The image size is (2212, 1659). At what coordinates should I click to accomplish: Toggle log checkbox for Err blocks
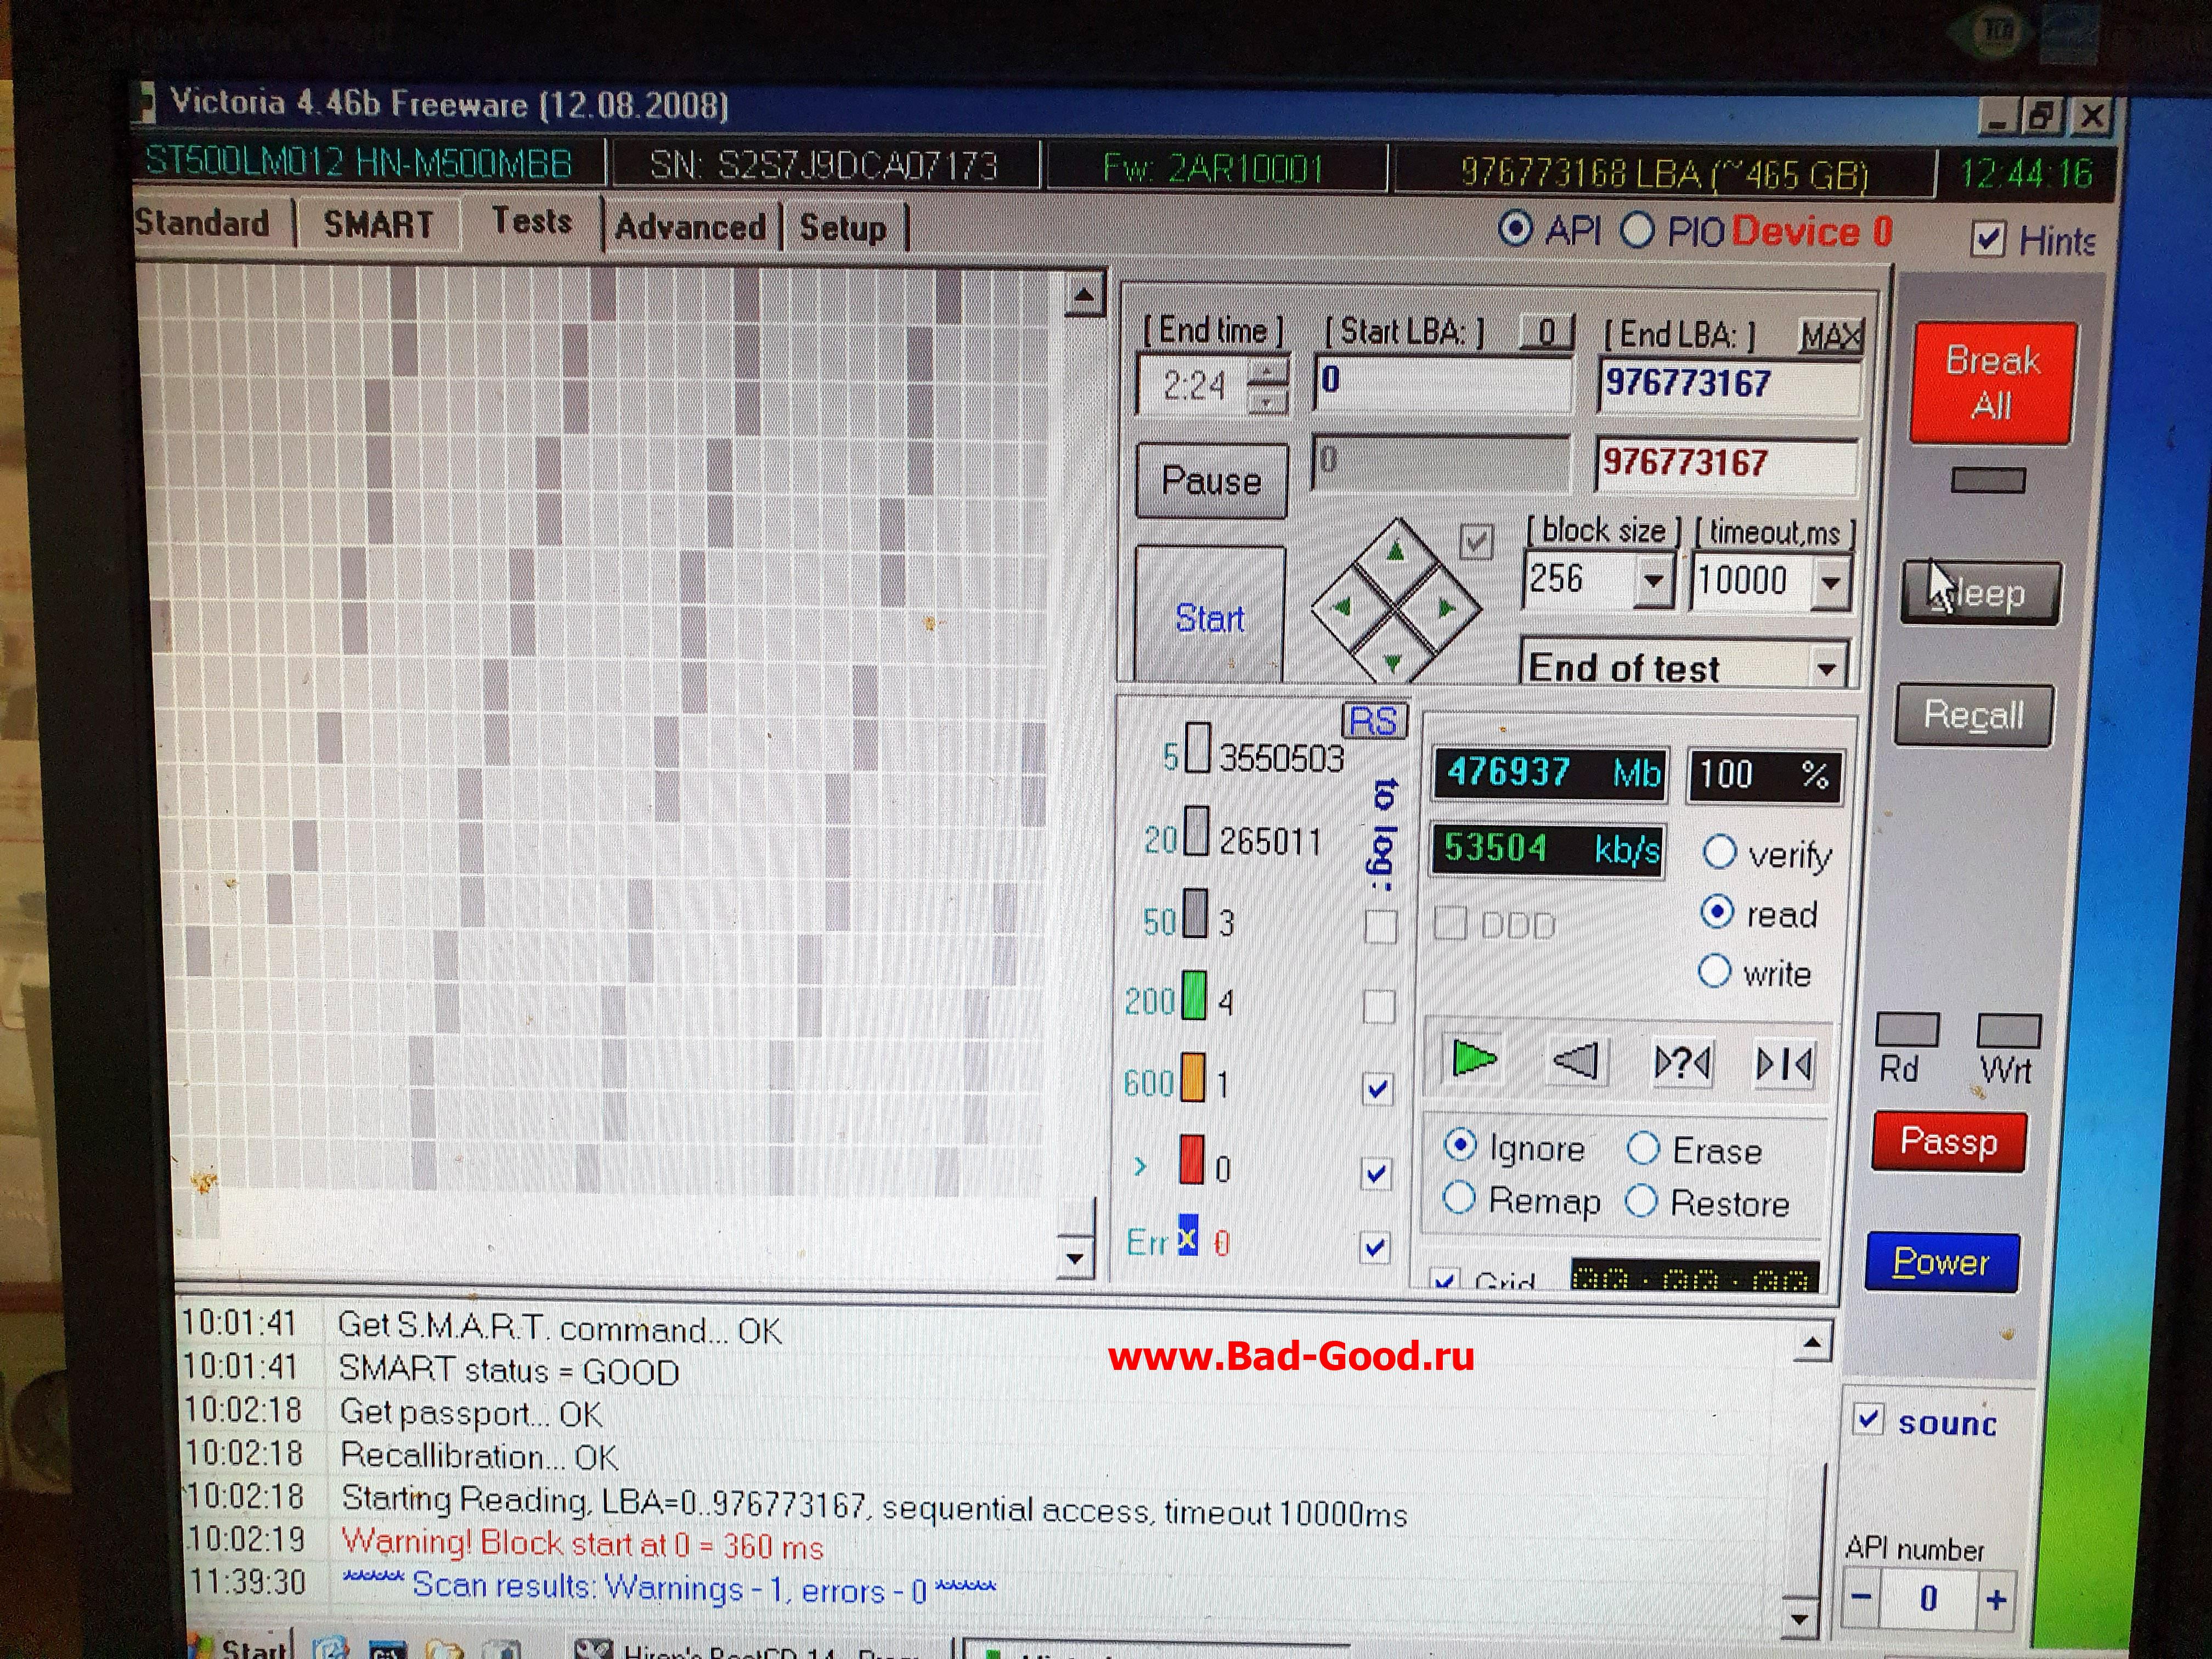click(x=1375, y=1247)
